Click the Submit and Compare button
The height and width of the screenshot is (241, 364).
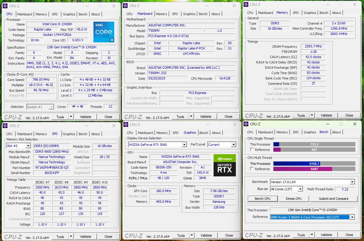tap(333, 199)
